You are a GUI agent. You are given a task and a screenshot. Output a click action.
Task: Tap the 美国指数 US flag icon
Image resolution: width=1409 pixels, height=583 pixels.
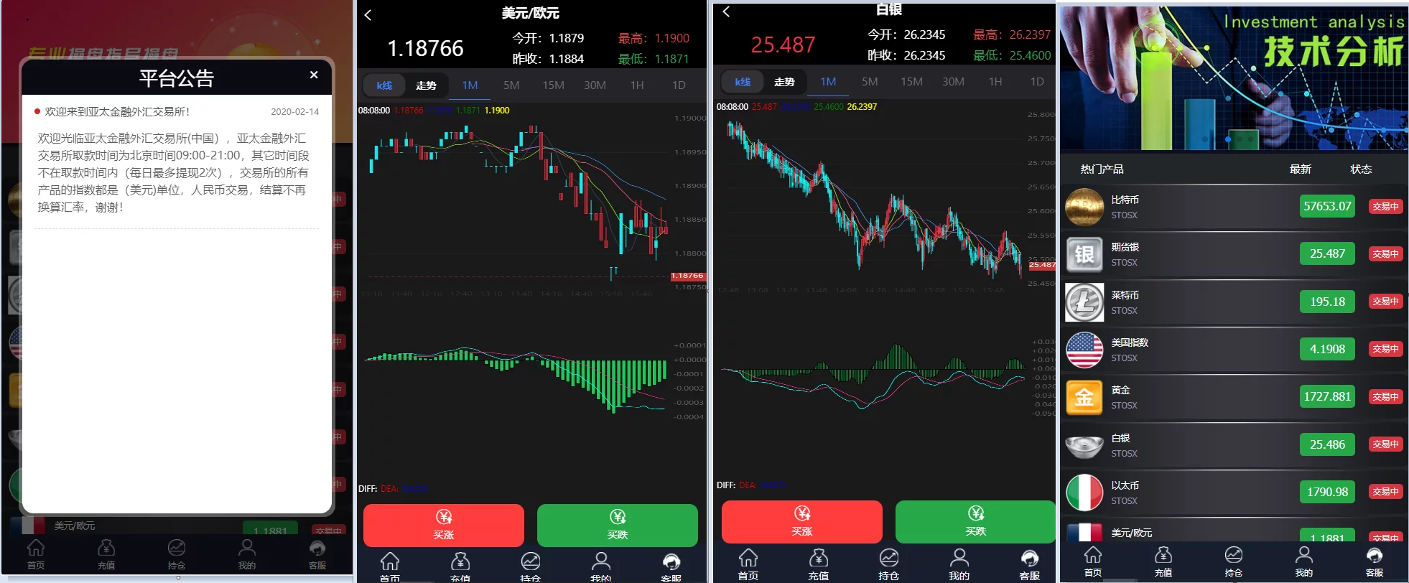click(1084, 350)
